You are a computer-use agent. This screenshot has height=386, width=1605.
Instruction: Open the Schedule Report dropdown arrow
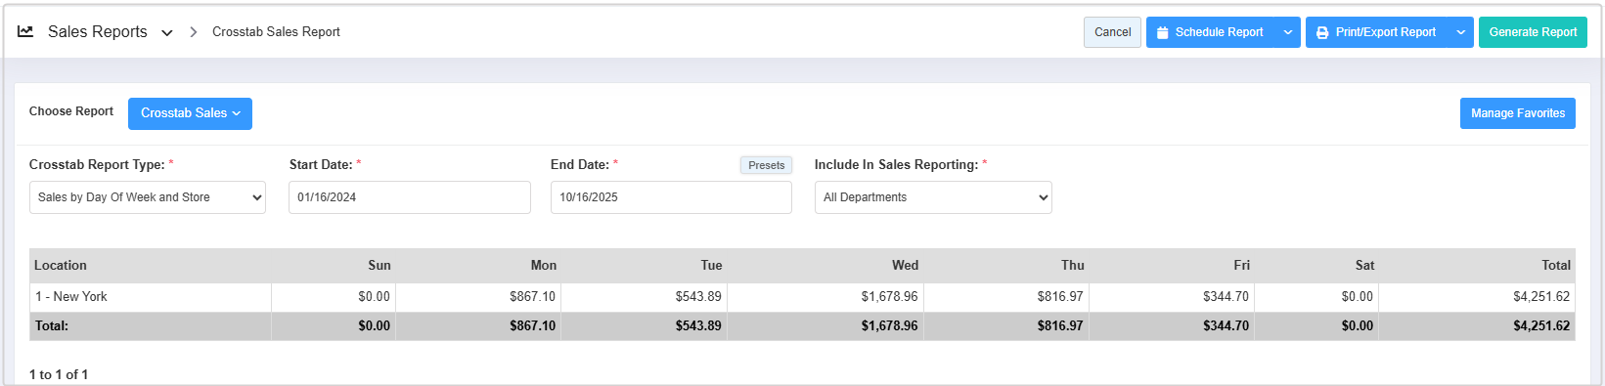pos(1288,32)
